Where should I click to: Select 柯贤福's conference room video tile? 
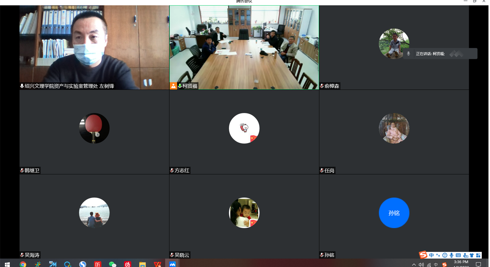coord(244,47)
